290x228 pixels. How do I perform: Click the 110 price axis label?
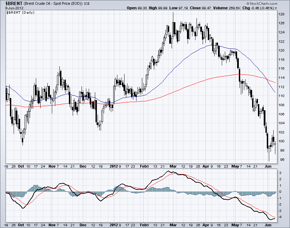(x=281, y=96)
